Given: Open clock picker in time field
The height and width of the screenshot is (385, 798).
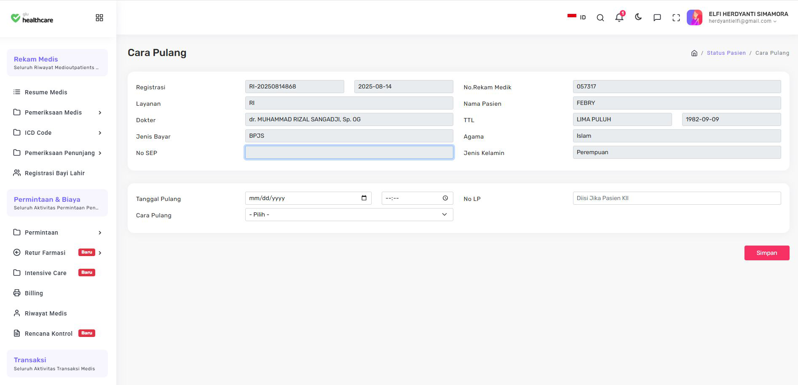Looking at the screenshot, I should coord(445,198).
